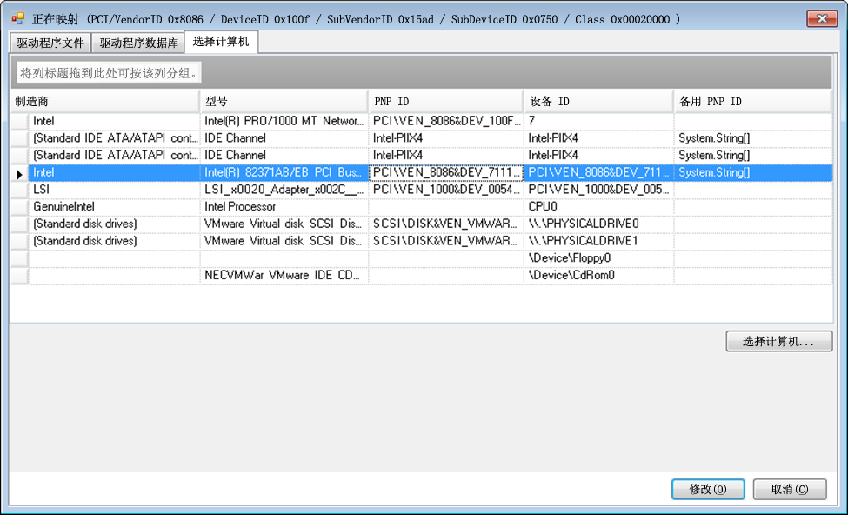Image resolution: width=848 pixels, height=515 pixels.
Task: Click the application icon in title bar
Action: click(x=17, y=18)
